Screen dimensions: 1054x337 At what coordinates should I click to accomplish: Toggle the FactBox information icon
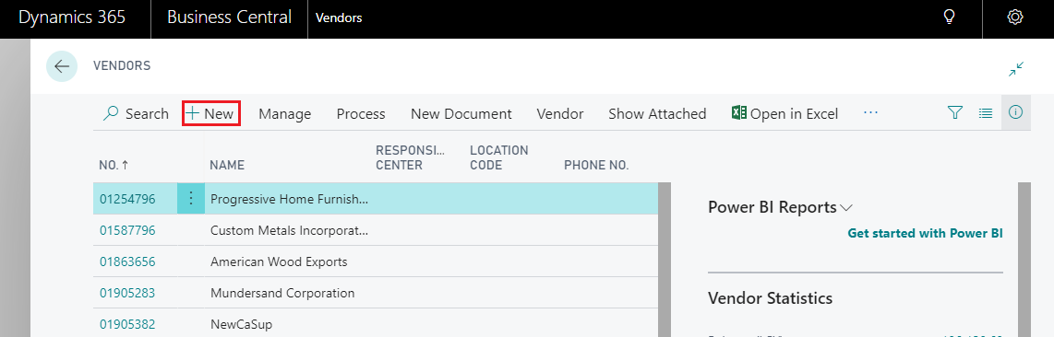(1015, 112)
